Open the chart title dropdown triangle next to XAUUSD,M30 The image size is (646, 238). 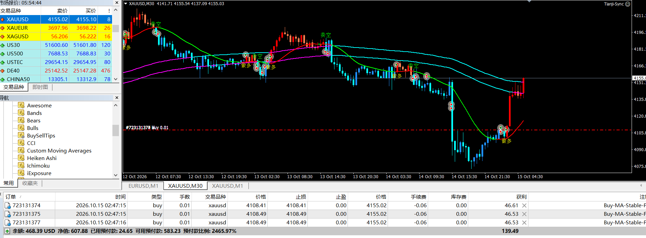coord(125,4)
